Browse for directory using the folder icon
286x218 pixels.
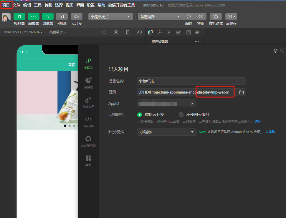[x=242, y=92]
